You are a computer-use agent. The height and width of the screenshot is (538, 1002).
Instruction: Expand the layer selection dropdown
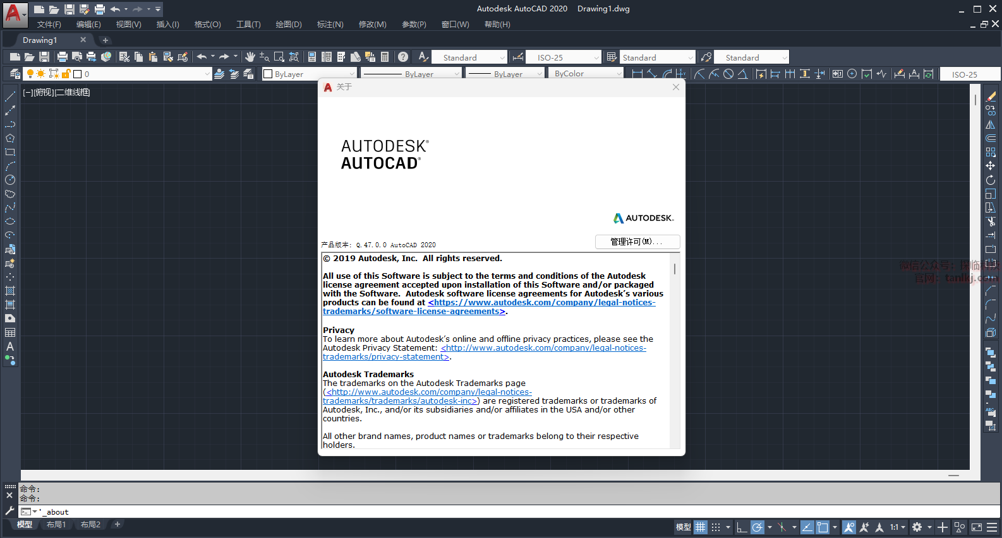point(207,74)
